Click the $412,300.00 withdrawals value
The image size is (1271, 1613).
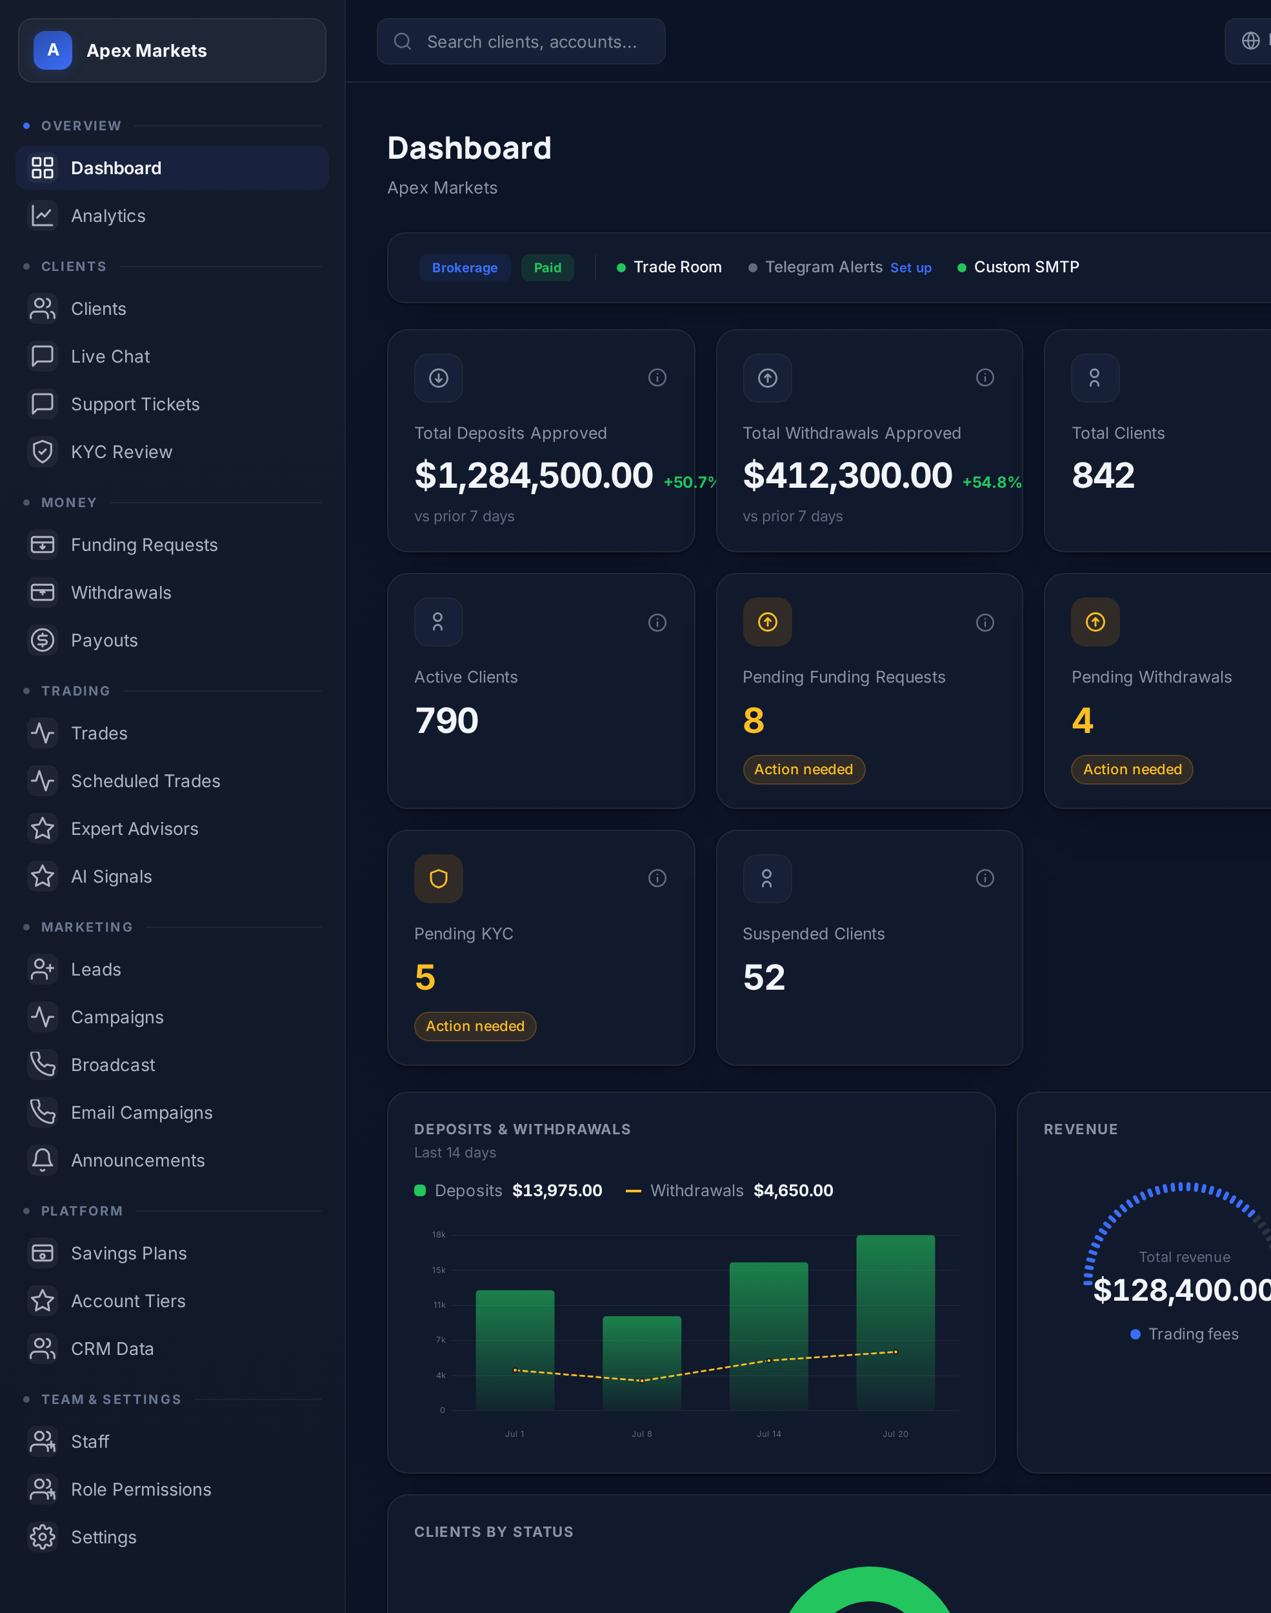pos(847,475)
